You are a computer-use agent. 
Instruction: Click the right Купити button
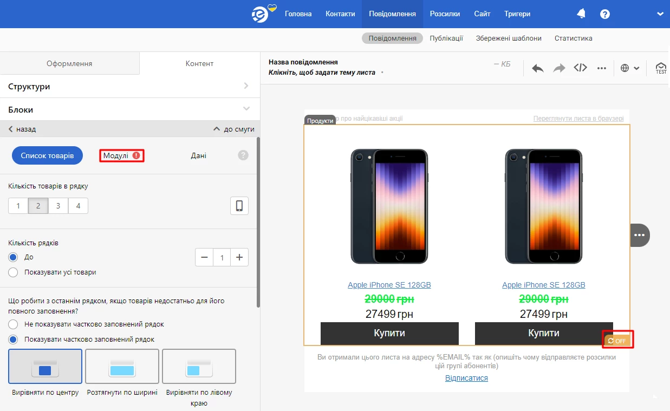tap(544, 333)
